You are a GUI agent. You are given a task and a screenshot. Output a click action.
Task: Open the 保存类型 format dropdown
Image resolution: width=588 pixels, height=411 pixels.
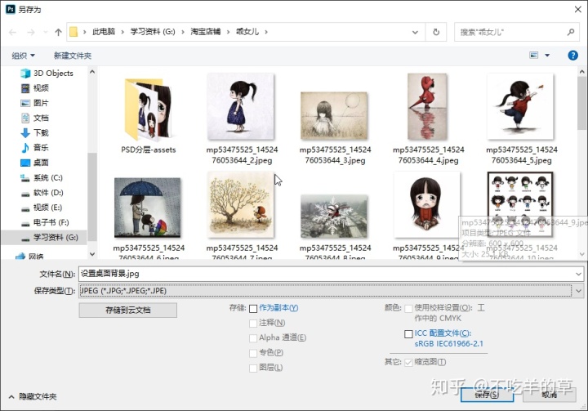click(579, 291)
